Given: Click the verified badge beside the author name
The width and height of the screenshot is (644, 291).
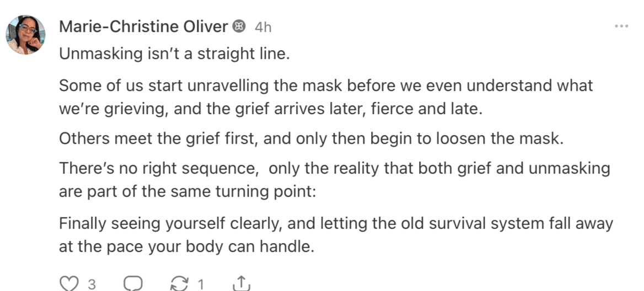Looking at the screenshot, I should [239, 26].
